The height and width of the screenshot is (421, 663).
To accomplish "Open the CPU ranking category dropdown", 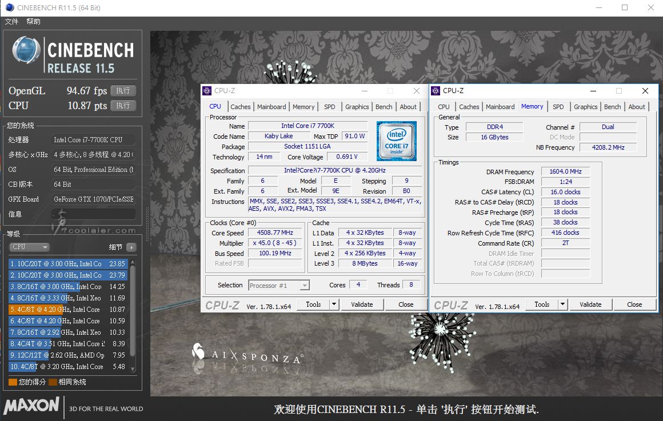I will click(29, 247).
